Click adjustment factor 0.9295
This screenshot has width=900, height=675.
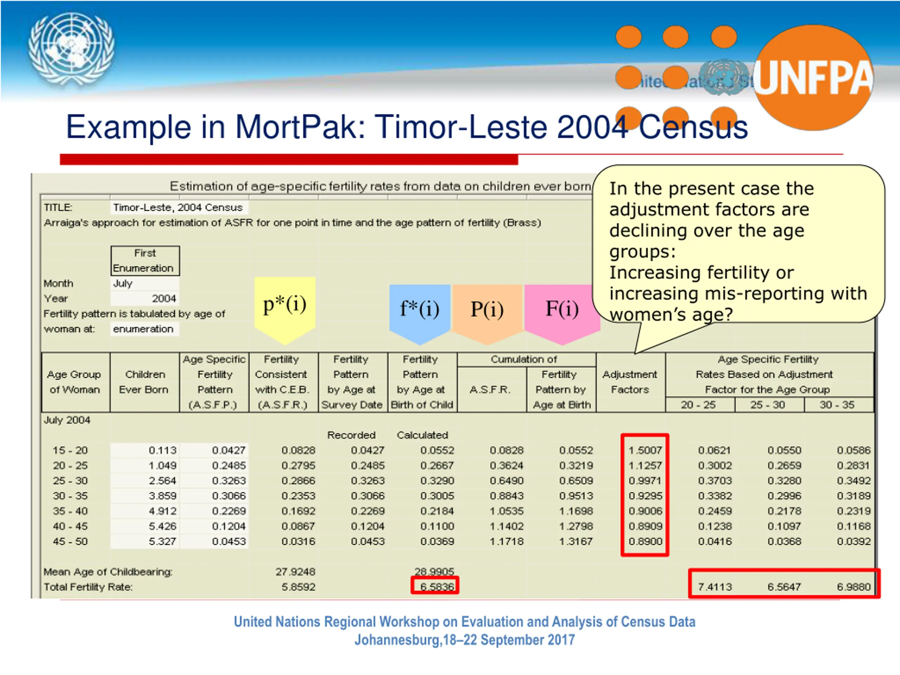click(645, 496)
